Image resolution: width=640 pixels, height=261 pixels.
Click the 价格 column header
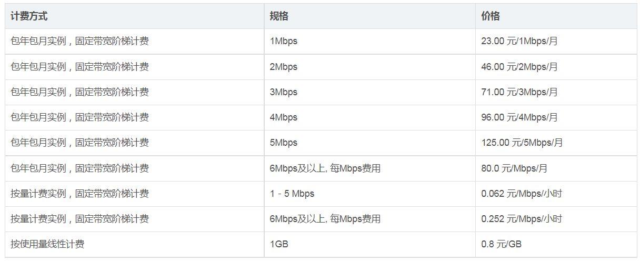tap(556, 16)
